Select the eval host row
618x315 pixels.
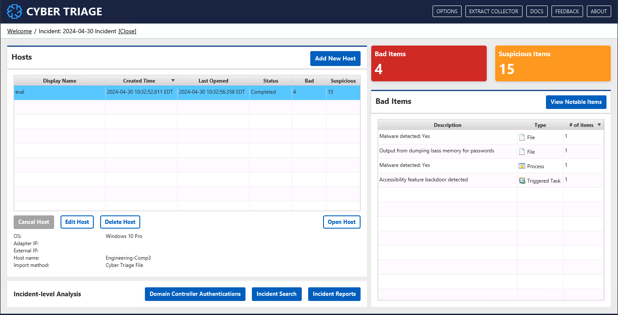(x=60, y=92)
